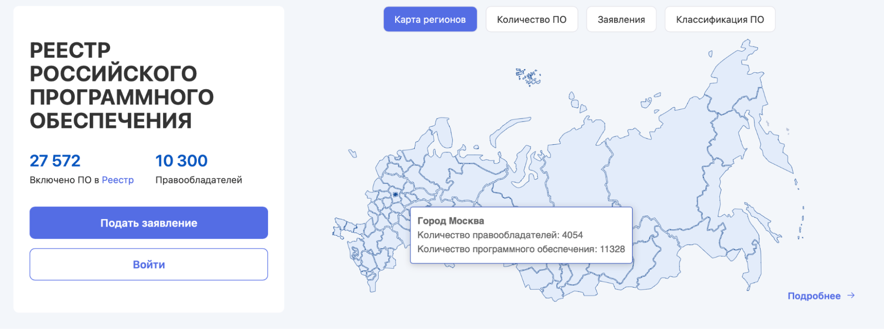The image size is (884, 329).
Task: Open the Реестр link
Action: tap(118, 180)
